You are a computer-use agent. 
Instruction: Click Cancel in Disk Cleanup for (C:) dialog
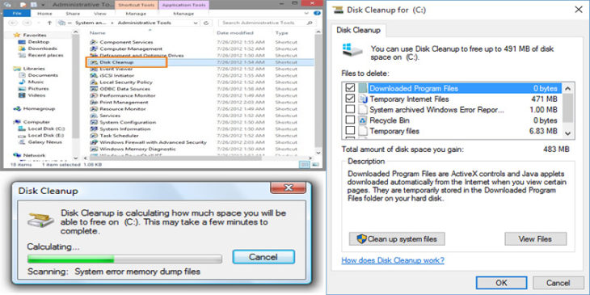558,283
